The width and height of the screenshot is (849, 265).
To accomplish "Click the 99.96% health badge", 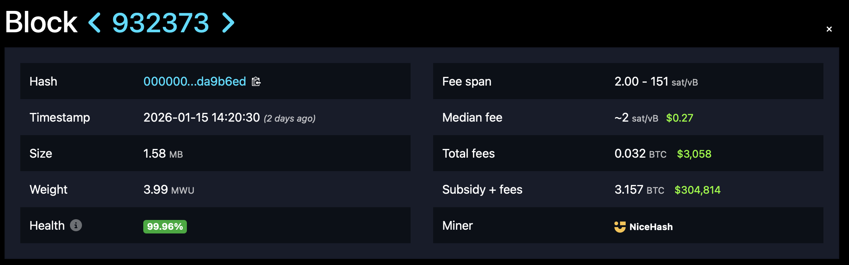I will [165, 227].
